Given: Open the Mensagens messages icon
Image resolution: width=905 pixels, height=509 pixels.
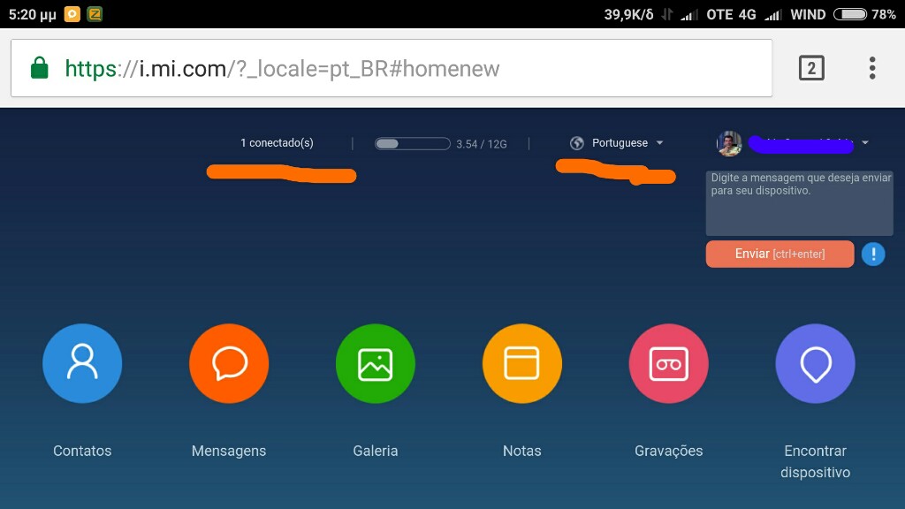Looking at the screenshot, I should click(x=229, y=363).
